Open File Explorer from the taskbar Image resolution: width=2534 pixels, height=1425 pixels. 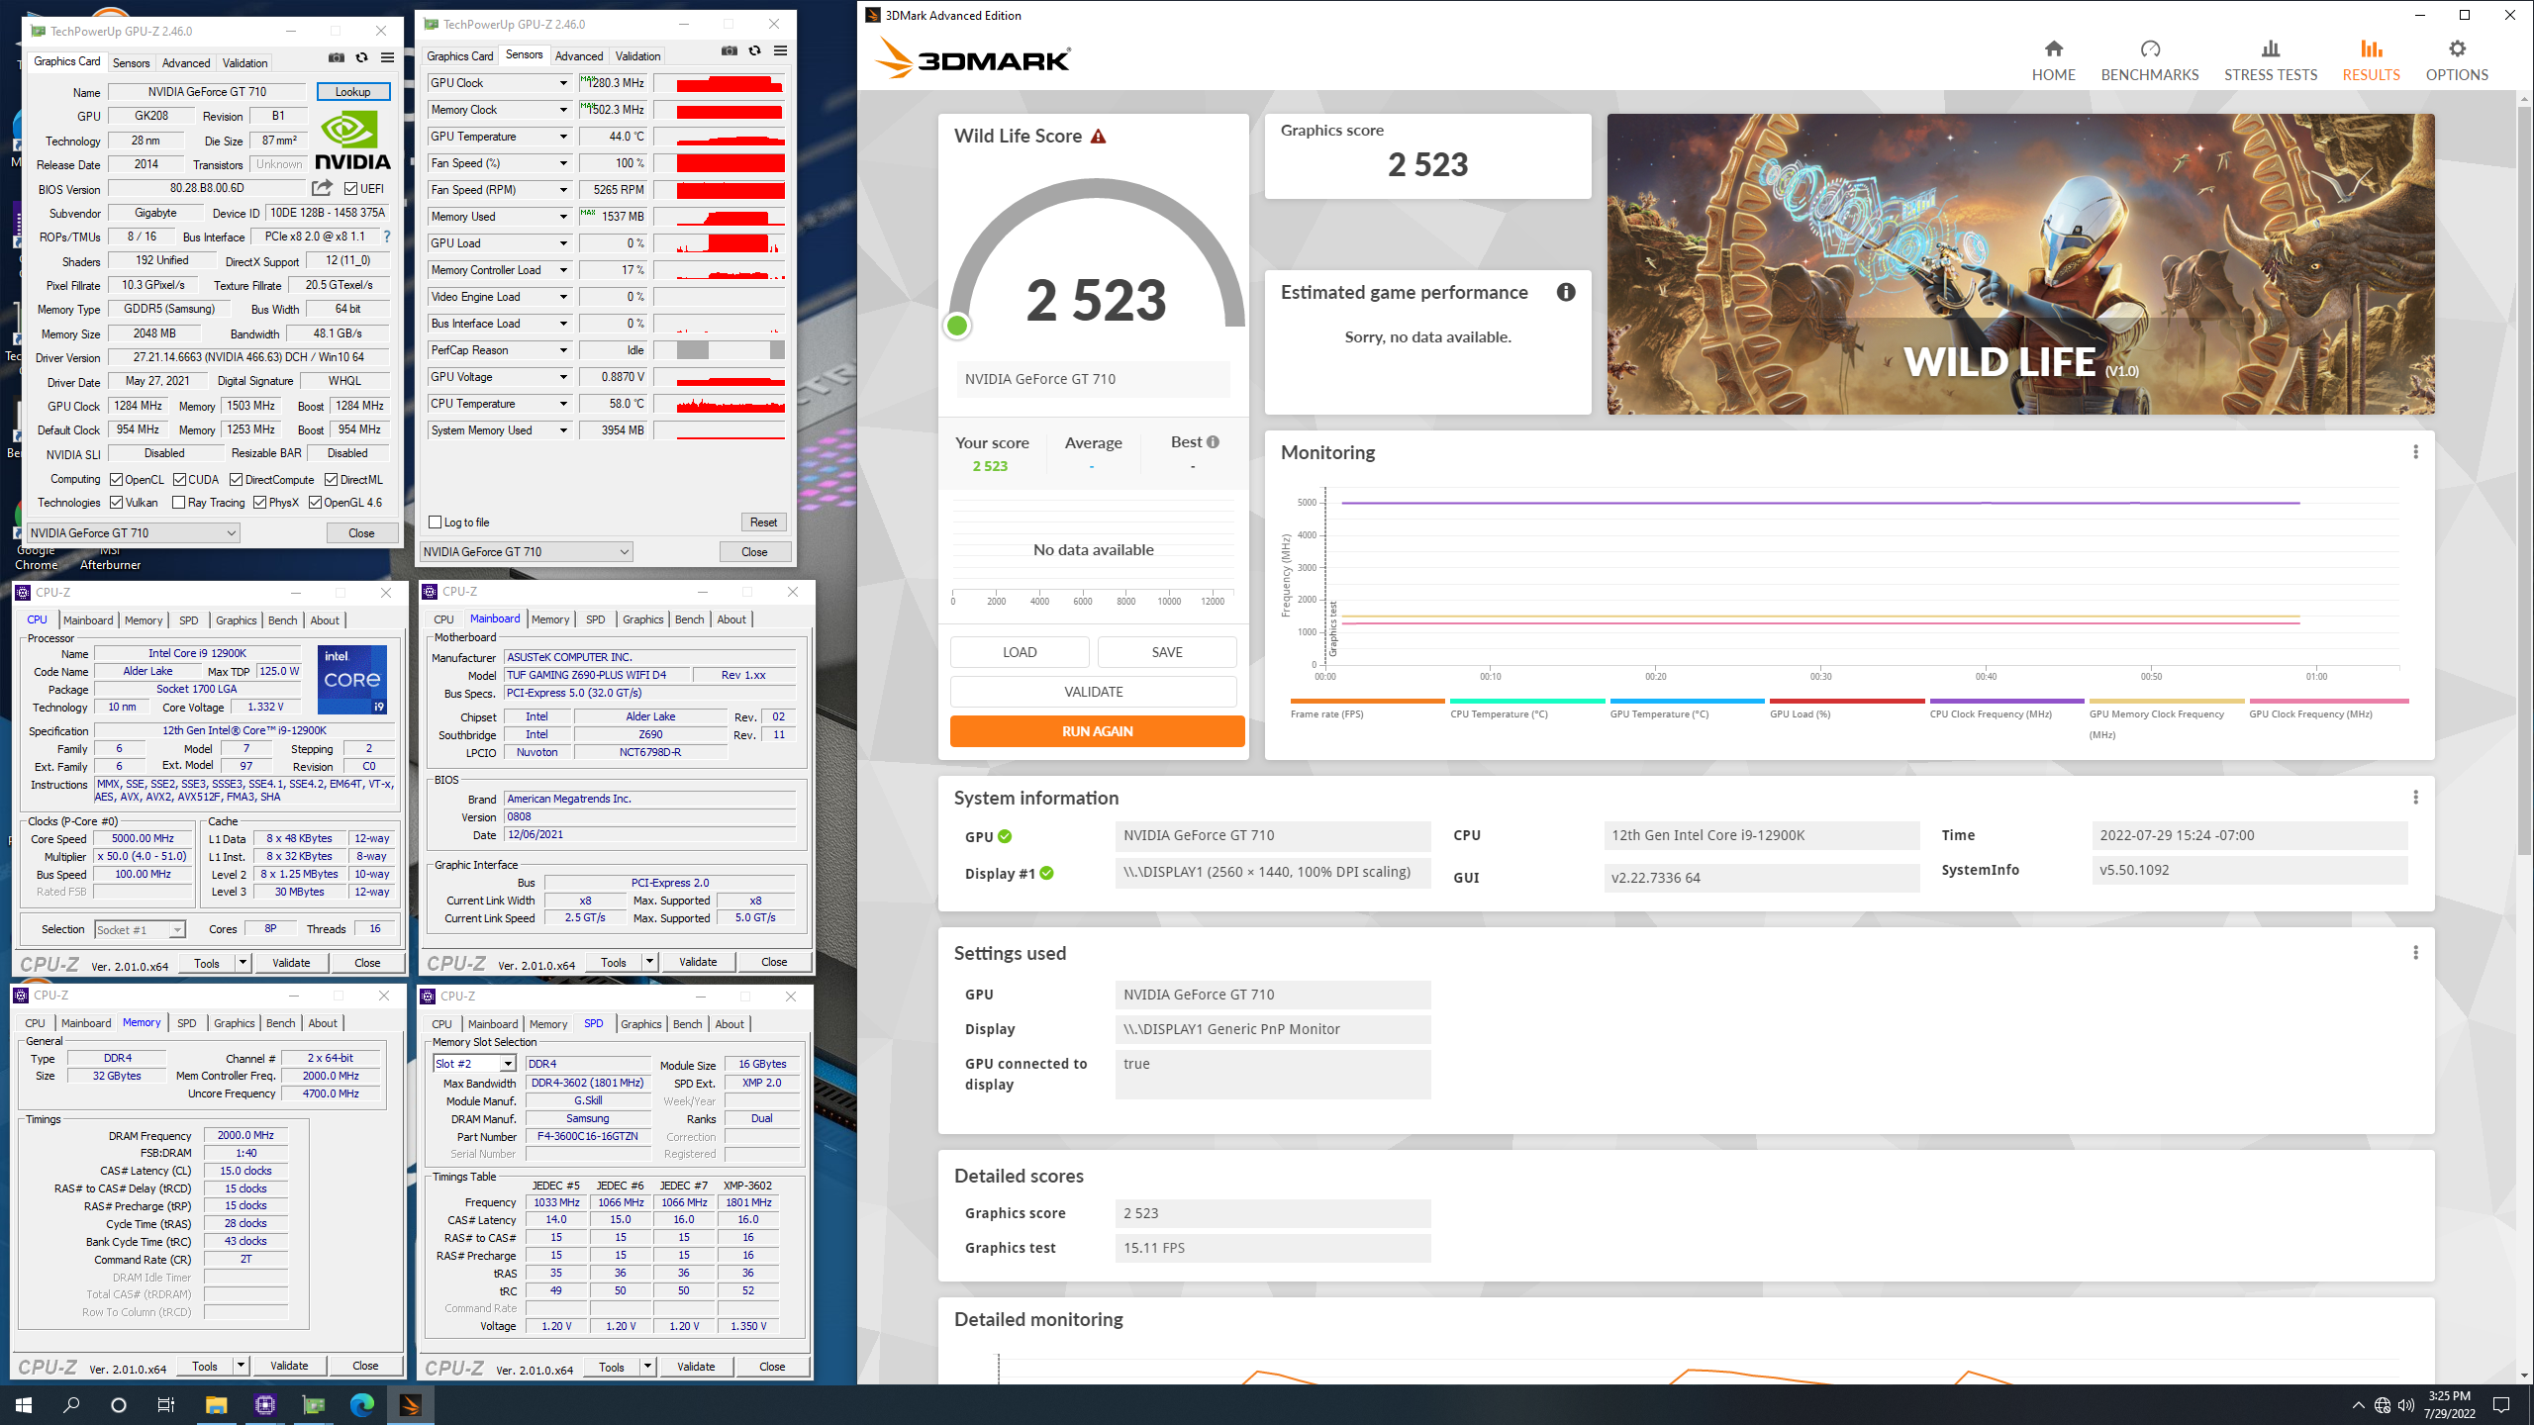216,1405
